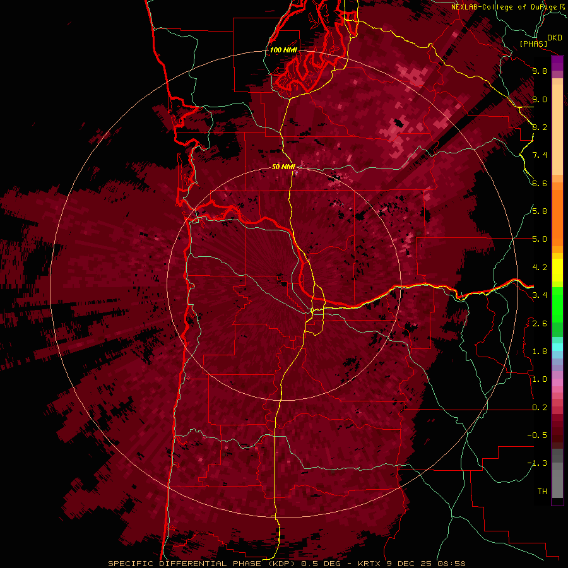Viewport: 568px width, 568px height.
Task: Click the 2.6 value on the scale
Action: point(540,324)
